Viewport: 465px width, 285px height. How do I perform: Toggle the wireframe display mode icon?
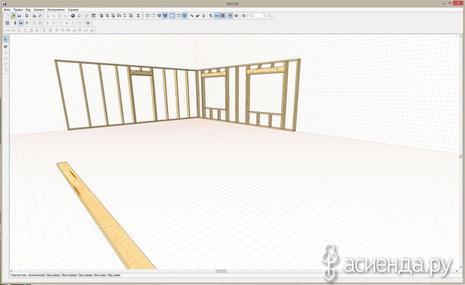pos(147,16)
